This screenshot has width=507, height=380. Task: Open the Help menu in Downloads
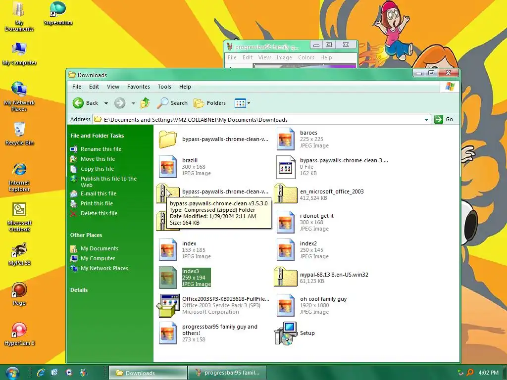pos(185,87)
